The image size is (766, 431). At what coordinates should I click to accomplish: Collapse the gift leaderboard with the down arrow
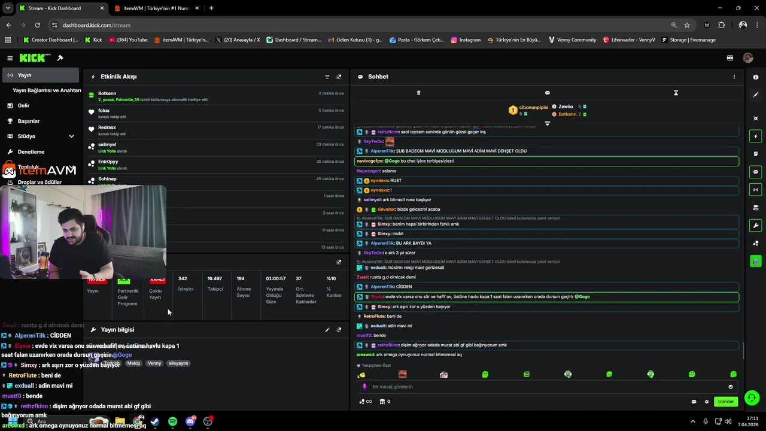coord(547,123)
